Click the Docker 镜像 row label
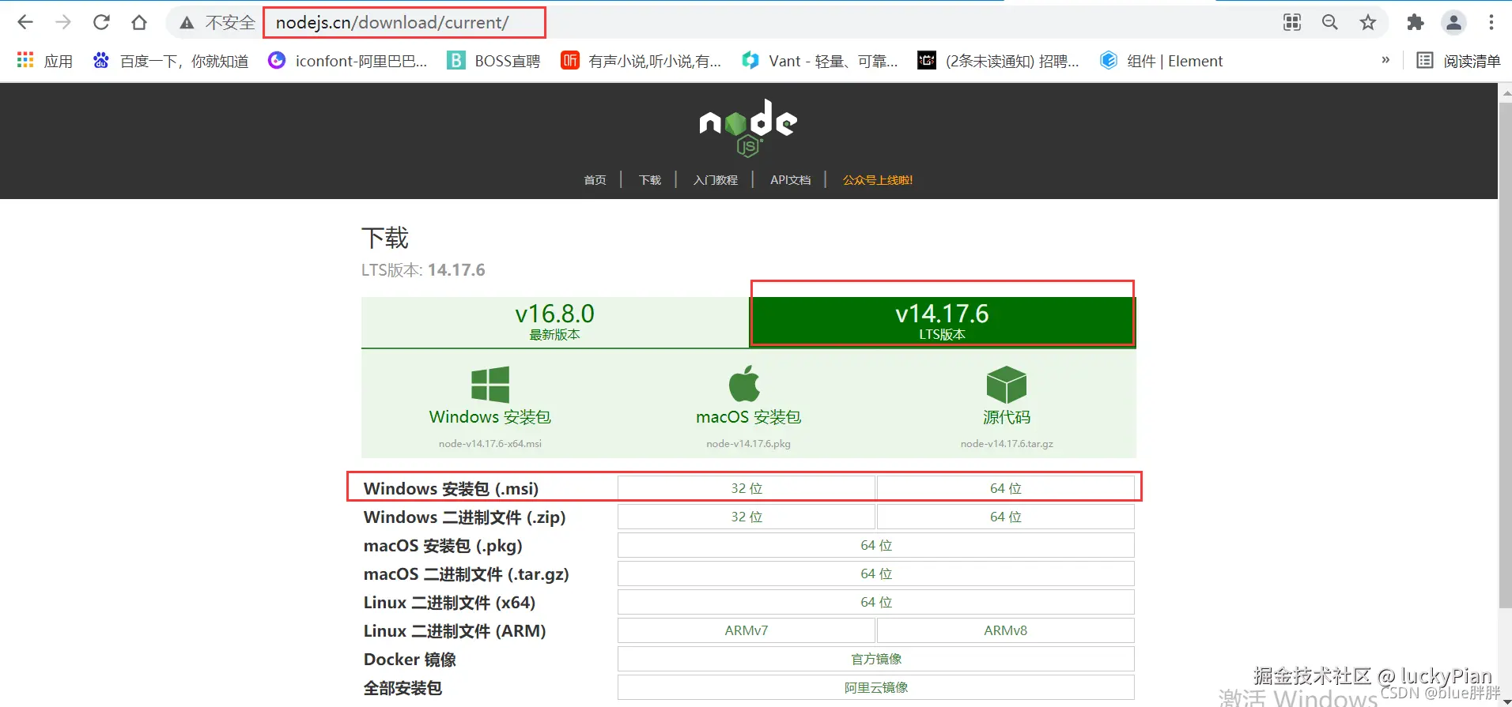The height and width of the screenshot is (707, 1512). [x=410, y=660]
